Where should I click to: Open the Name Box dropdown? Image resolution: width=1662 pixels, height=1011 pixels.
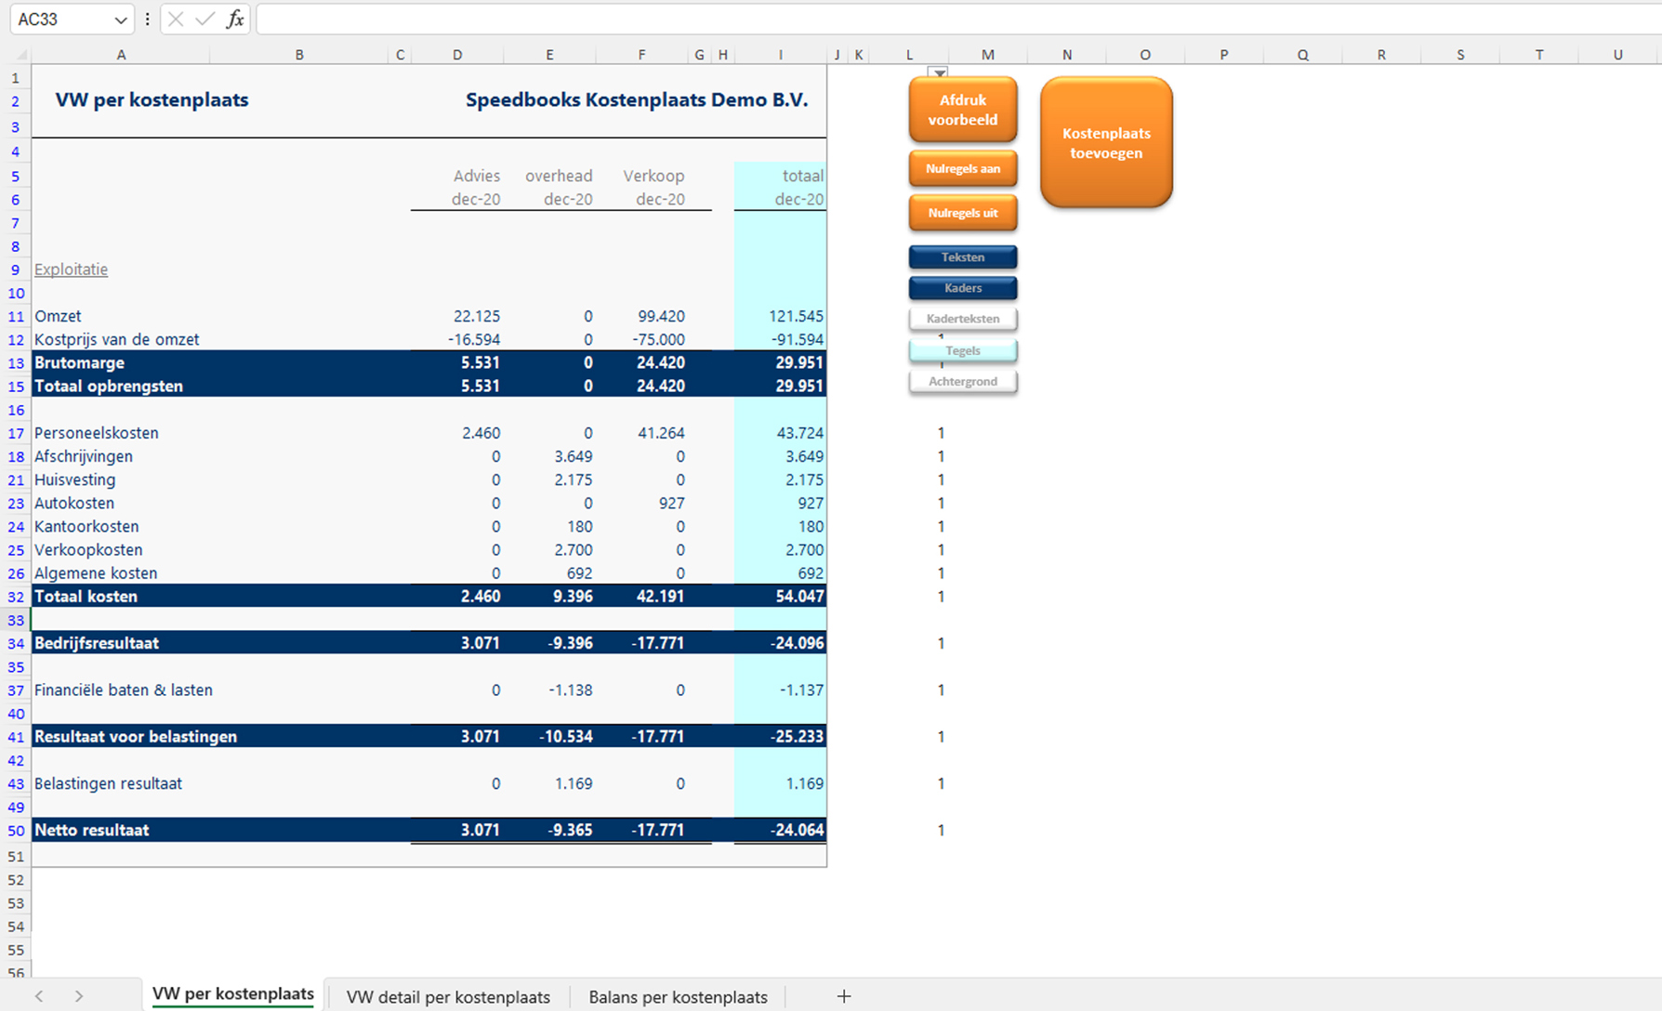pos(122,19)
